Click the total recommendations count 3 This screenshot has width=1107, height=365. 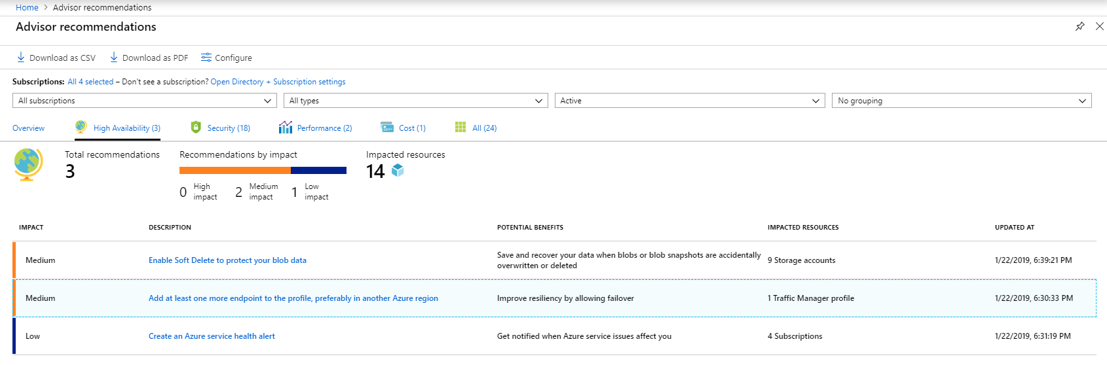pyautogui.click(x=70, y=171)
